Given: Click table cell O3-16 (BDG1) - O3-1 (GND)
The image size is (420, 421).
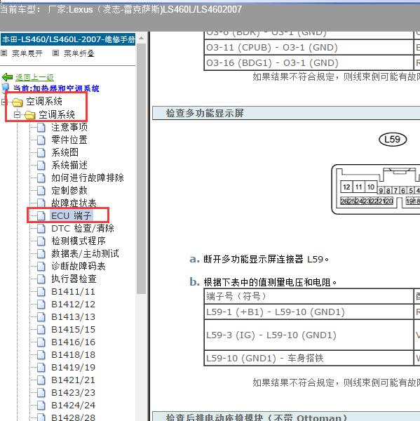Looking at the screenshot, I should click(309, 63).
